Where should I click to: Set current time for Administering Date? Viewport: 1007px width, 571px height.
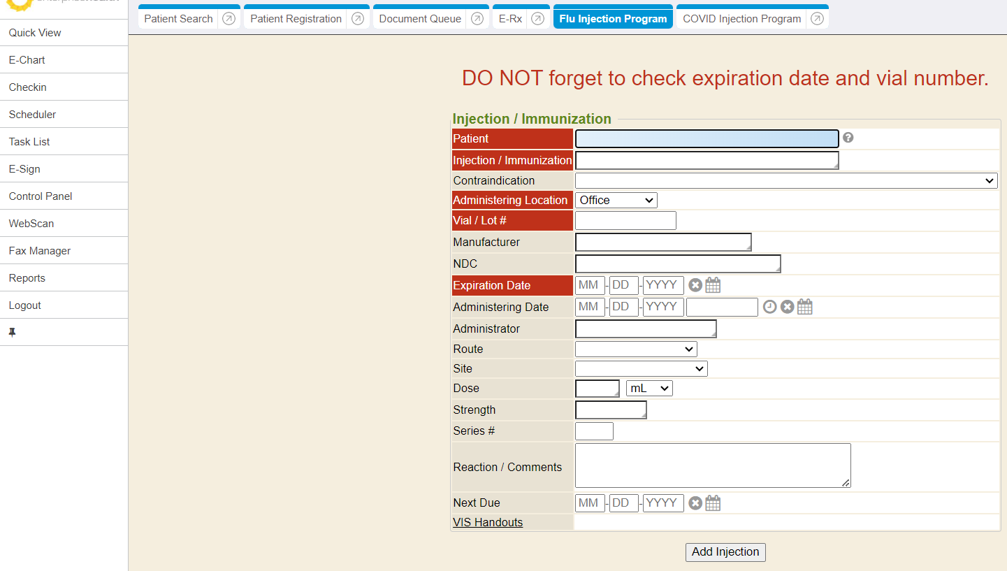pos(769,307)
